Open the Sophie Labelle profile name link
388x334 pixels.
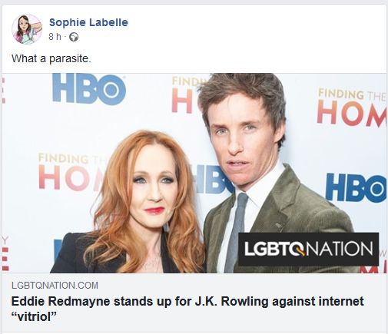click(88, 22)
